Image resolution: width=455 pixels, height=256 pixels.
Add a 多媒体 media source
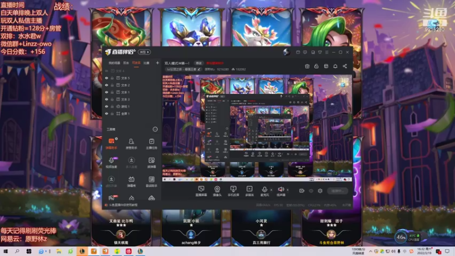click(249, 191)
